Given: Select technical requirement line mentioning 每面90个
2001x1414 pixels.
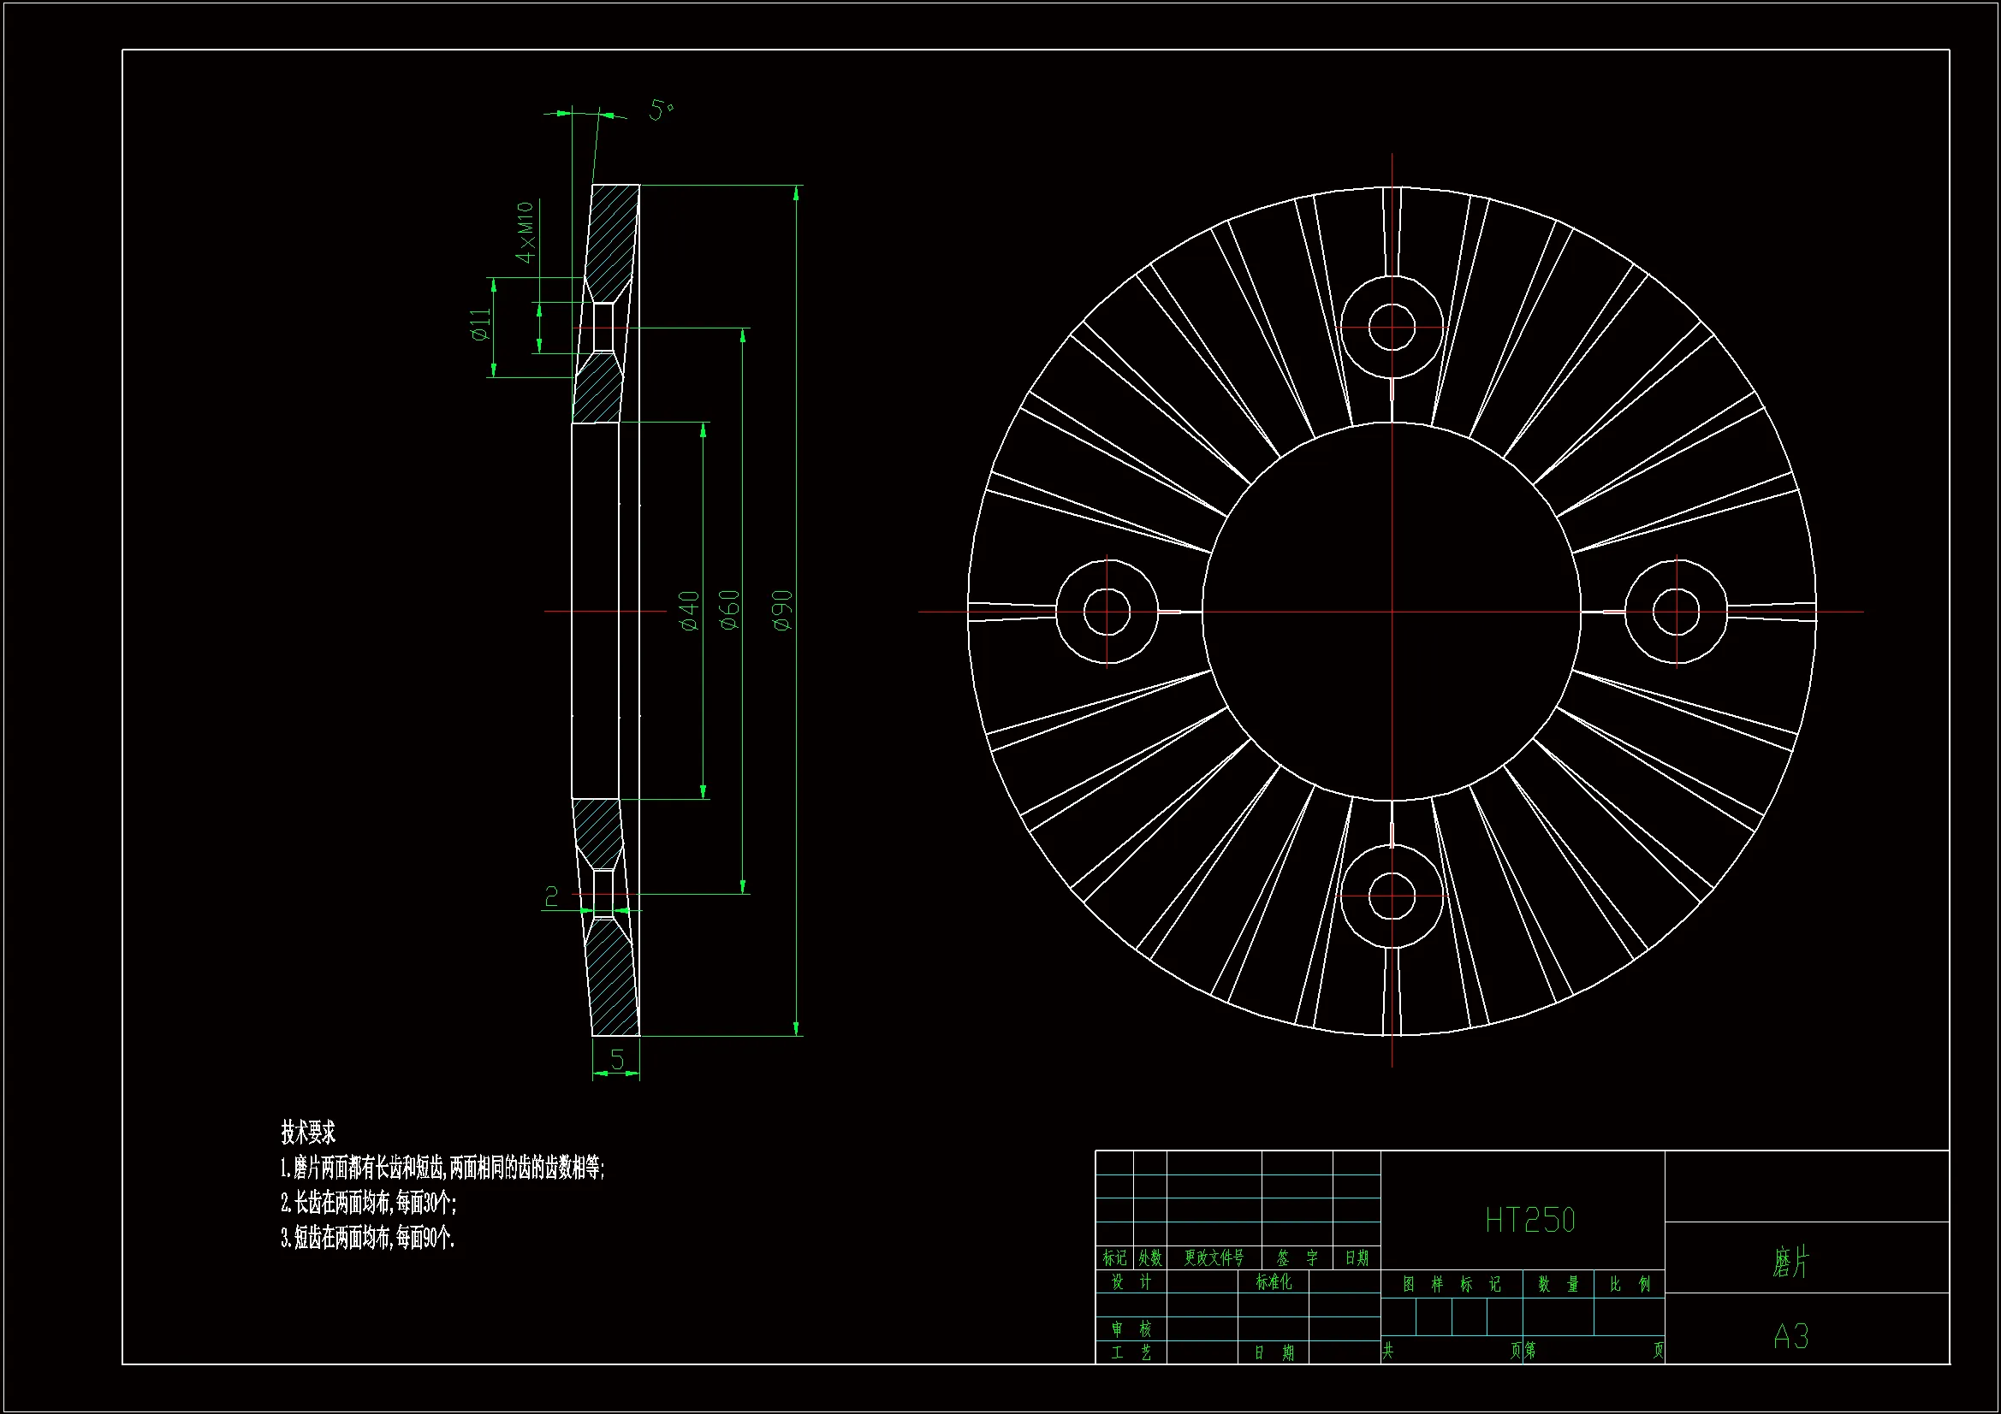Looking at the screenshot, I should tap(367, 1237).
